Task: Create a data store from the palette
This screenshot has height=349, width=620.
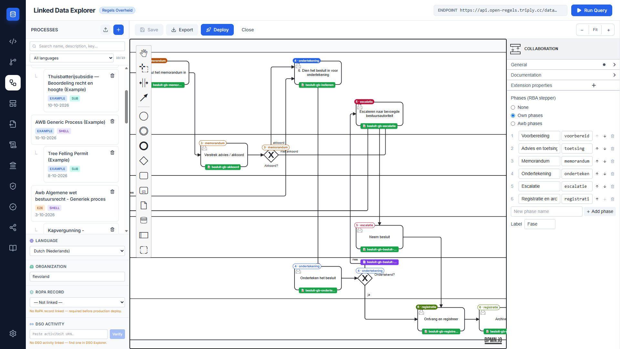Action: point(144,220)
